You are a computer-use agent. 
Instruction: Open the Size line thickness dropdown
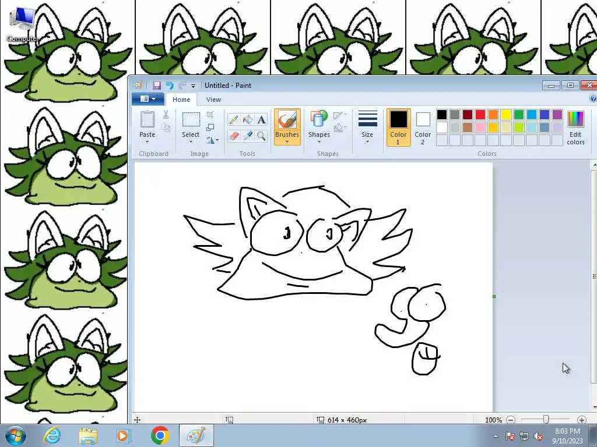[x=367, y=127]
